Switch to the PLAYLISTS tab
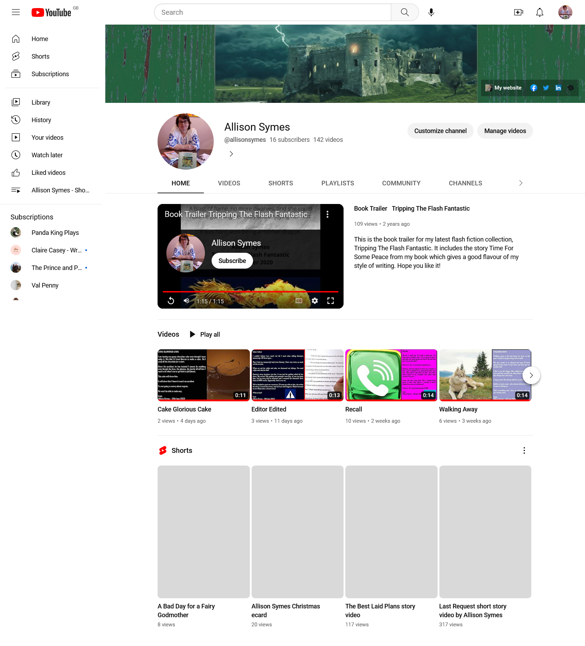 338,183
